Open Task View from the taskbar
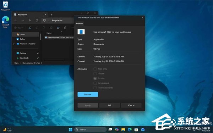Viewport: 213px width, 133px height. tap(110, 129)
